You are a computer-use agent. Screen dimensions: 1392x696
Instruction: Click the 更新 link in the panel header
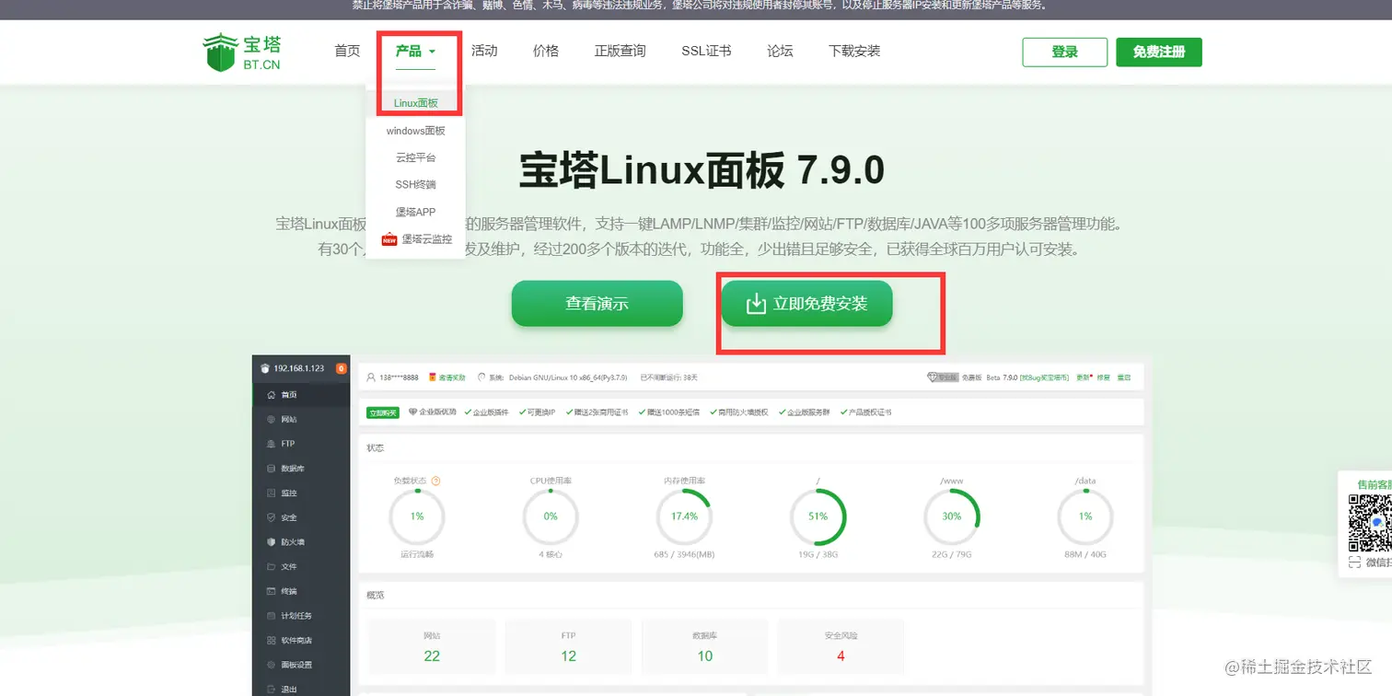(1082, 377)
